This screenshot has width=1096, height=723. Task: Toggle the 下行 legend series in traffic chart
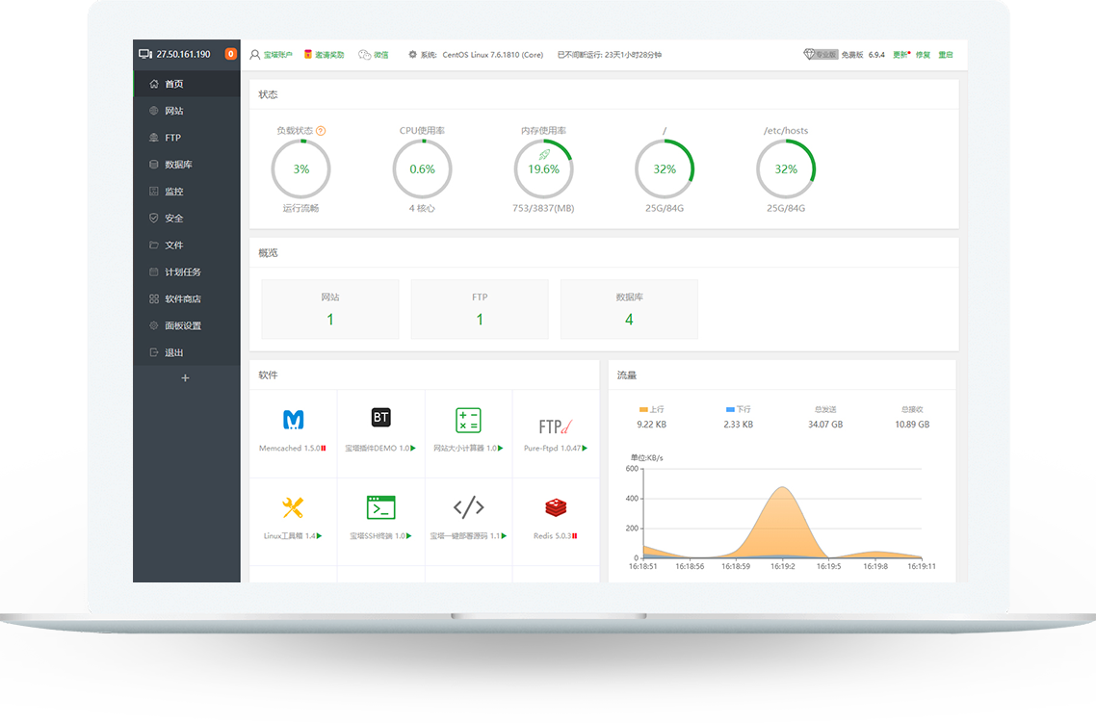[x=738, y=409]
